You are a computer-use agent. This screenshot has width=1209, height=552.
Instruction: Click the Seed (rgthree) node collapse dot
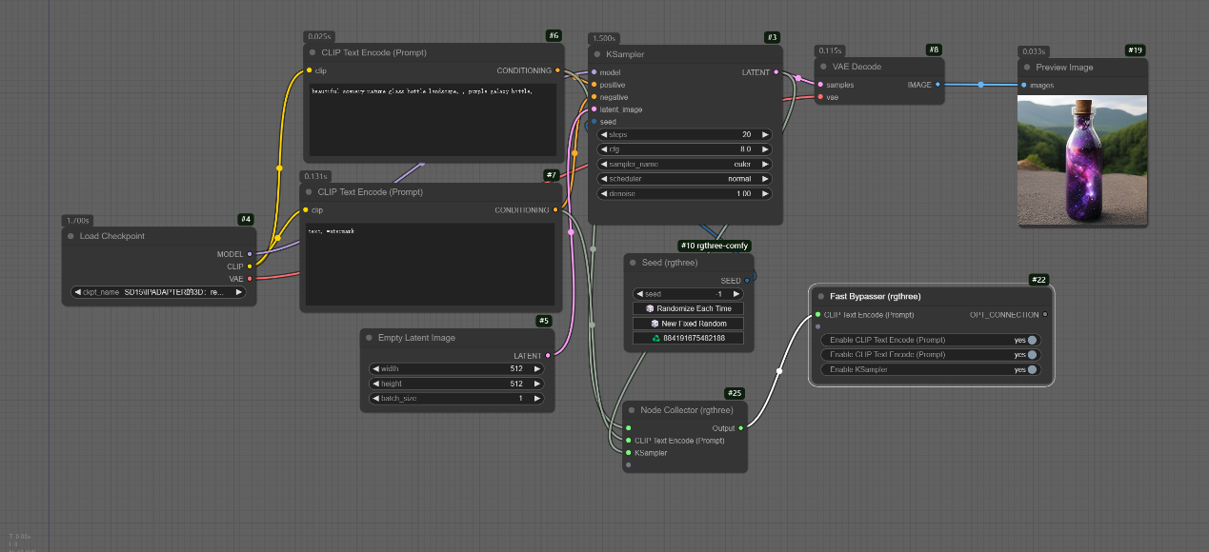pos(632,263)
